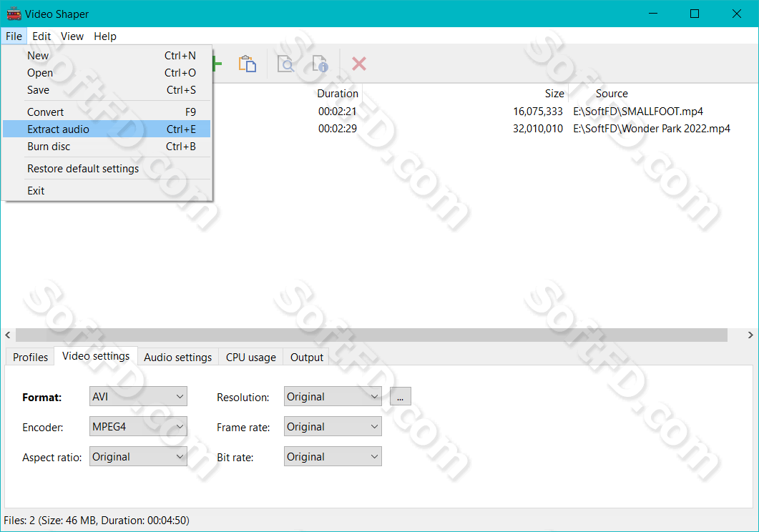Open the File menu
The height and width of the screenshot is (532, 759).
coord(14,36)
